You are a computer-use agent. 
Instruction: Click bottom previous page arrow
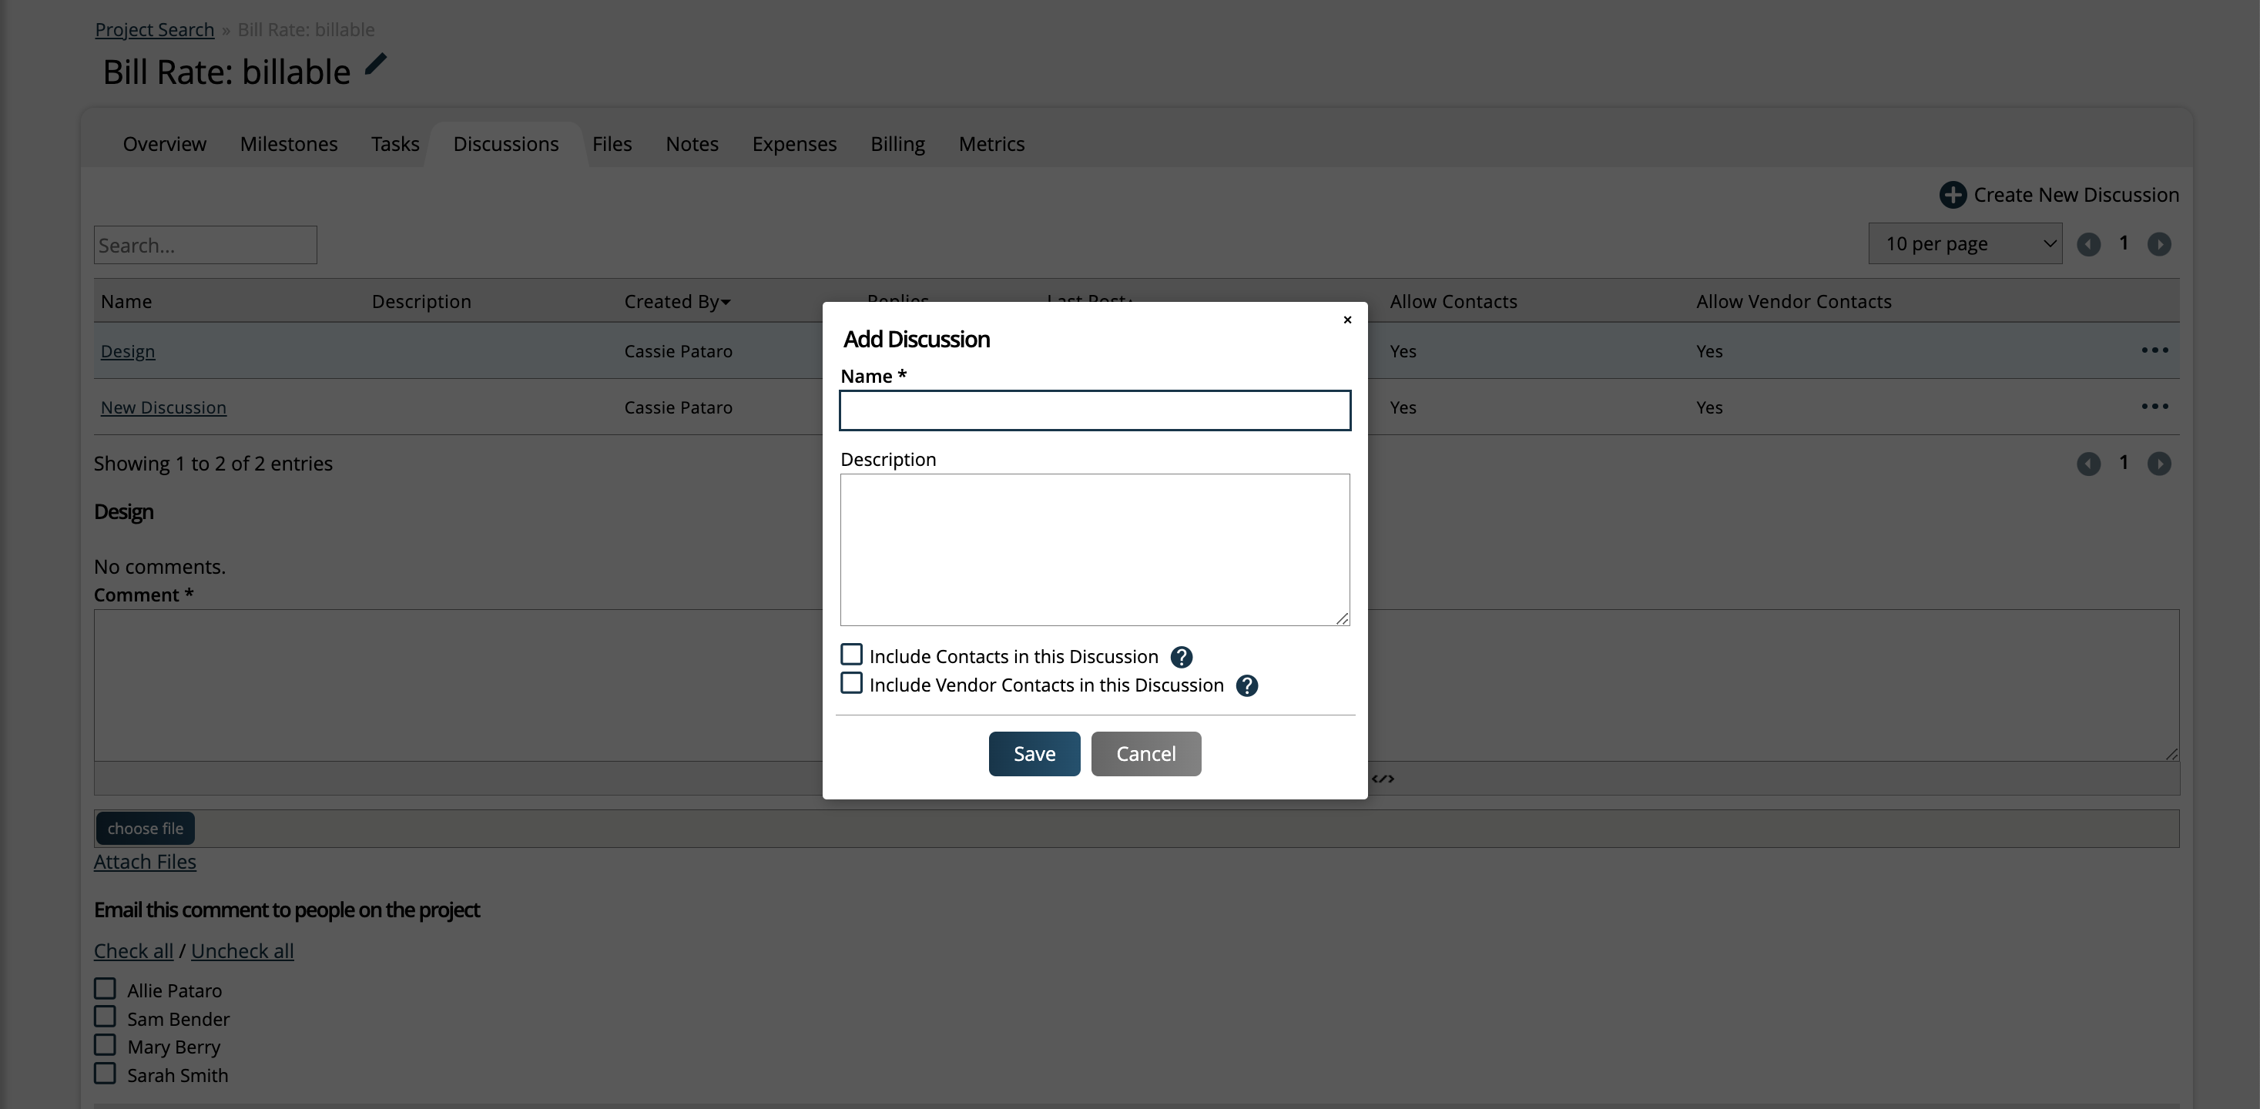[x=2088, y=464]
